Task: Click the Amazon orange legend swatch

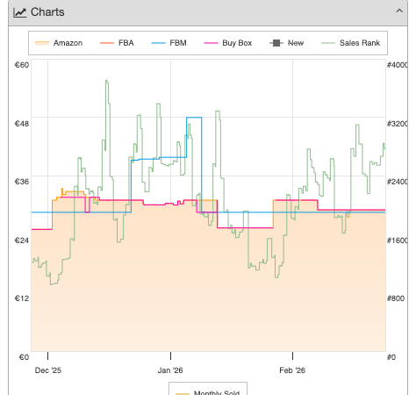Action: click(42, 43)
